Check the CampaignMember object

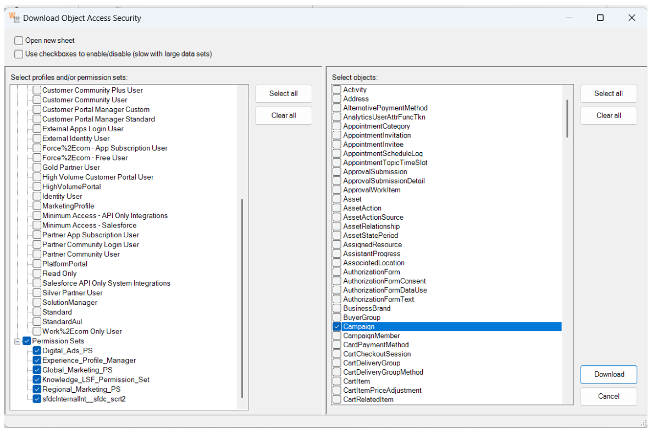click(x=337, y=336)
